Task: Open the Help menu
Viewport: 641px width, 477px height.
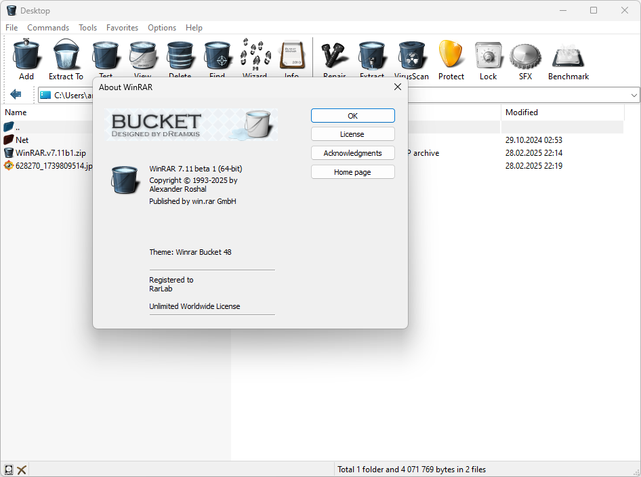Action: (194, 27)
